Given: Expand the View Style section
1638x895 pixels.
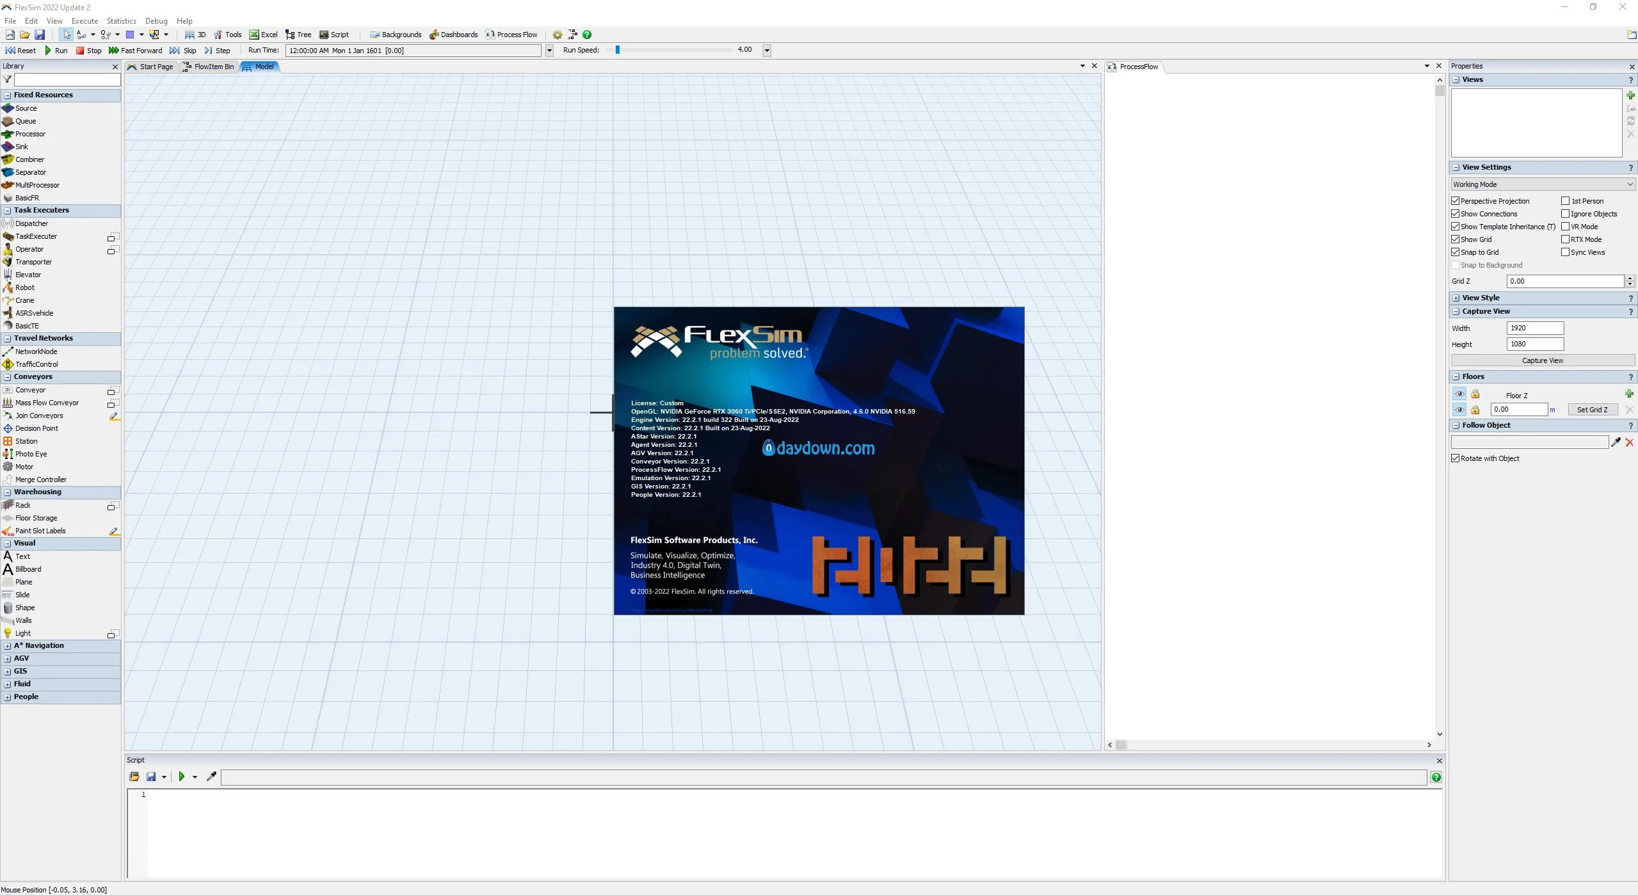Looking at the screenshot, I should (1456, 298).
